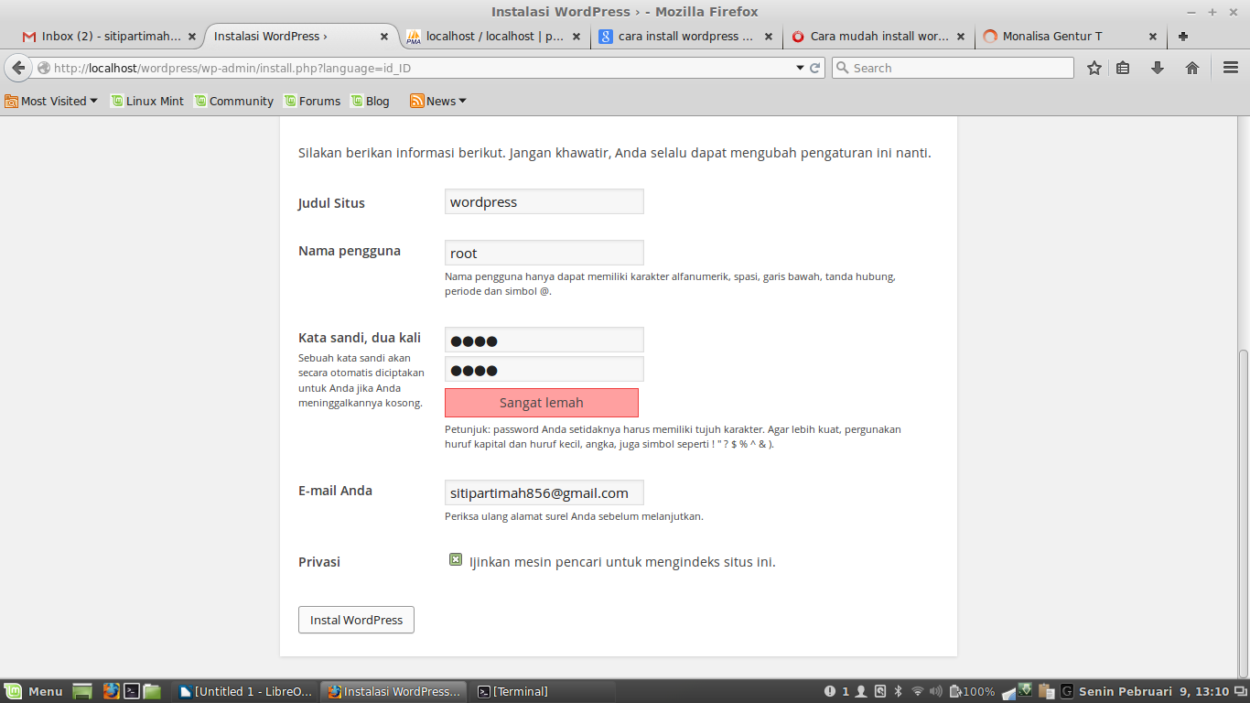Click the 'Kata sandi, dua kali' label

coord(360,338)
